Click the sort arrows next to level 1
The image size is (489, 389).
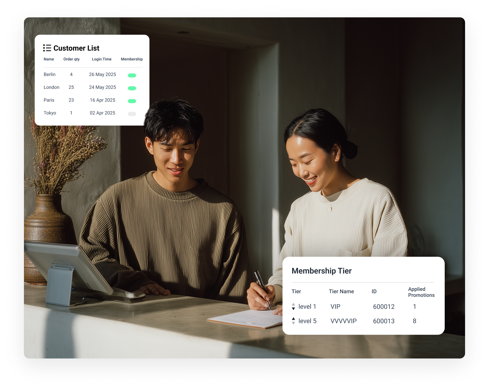click(293, 306)
